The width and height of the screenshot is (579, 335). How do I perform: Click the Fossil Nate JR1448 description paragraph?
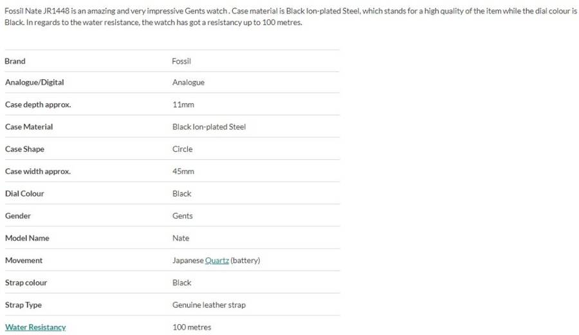(x=289, y=17)
